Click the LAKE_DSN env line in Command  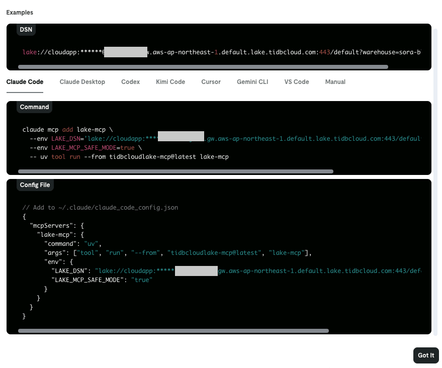[x=225, y=139]
